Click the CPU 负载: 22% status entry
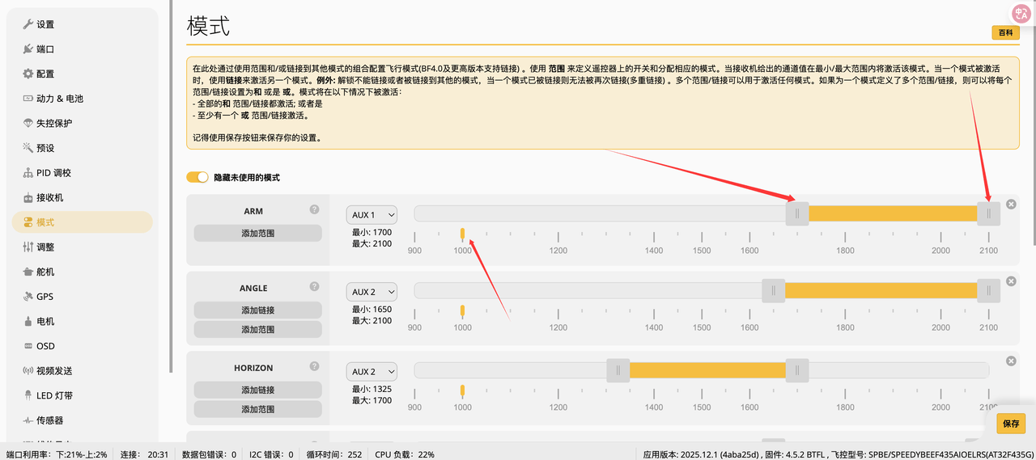 pos(405,454)
